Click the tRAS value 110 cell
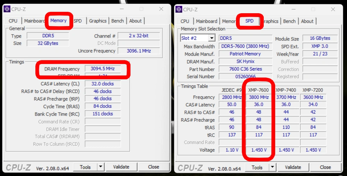Screen dimensions: 347x176 click(286, 127)
